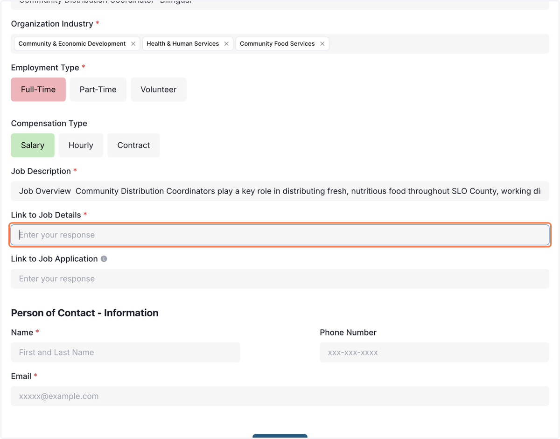Click the contact Name field
This screenshot has width=560, height=439.
pos(126,353)
